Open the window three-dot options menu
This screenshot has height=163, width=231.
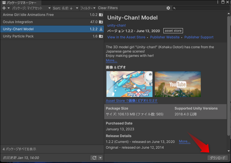[218, 2]
